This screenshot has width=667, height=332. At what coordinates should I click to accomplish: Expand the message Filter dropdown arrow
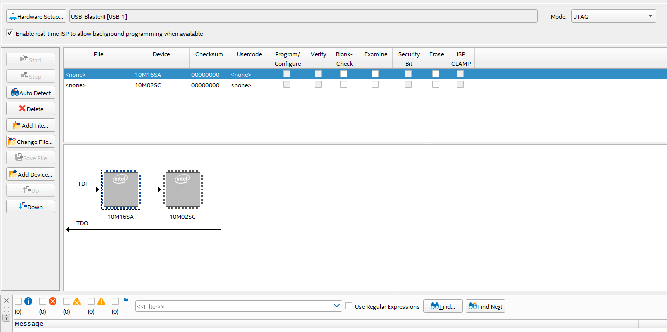coord(337,306)
